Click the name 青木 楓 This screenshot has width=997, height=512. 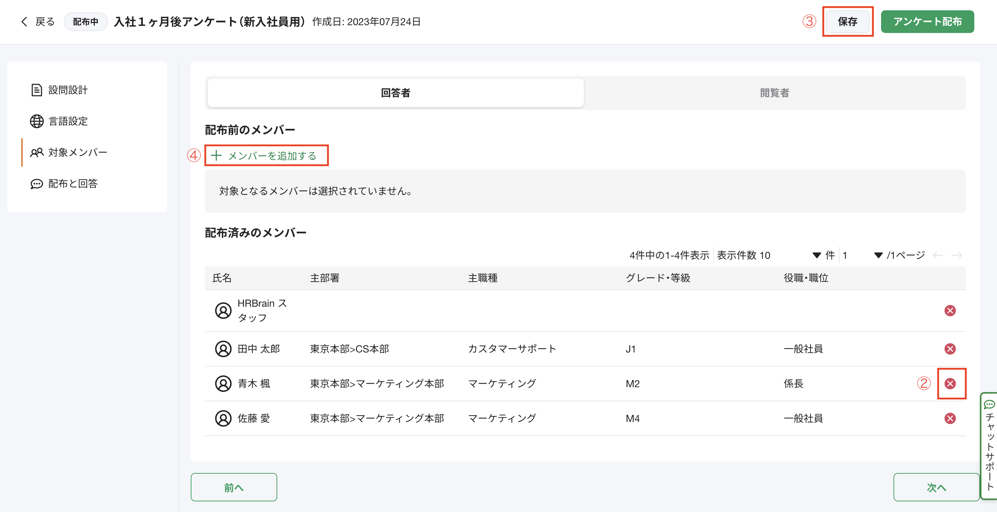254,384
